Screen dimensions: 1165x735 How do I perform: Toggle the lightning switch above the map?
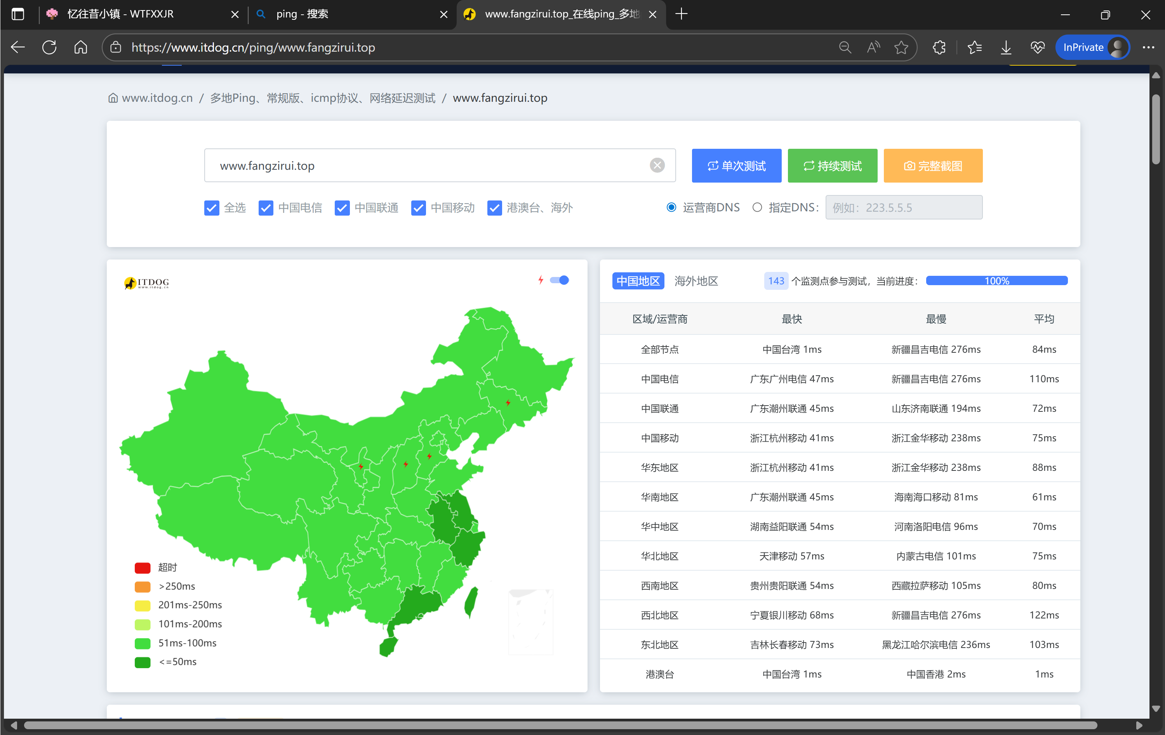pyautogui.click(x=559, y=280)
